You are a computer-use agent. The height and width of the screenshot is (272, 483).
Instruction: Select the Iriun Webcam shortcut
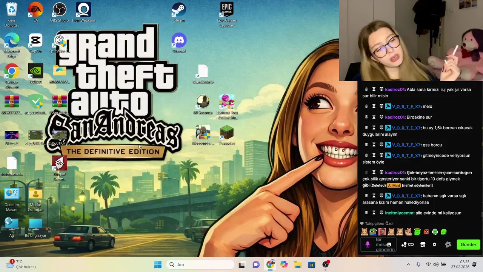coord(83,12)
